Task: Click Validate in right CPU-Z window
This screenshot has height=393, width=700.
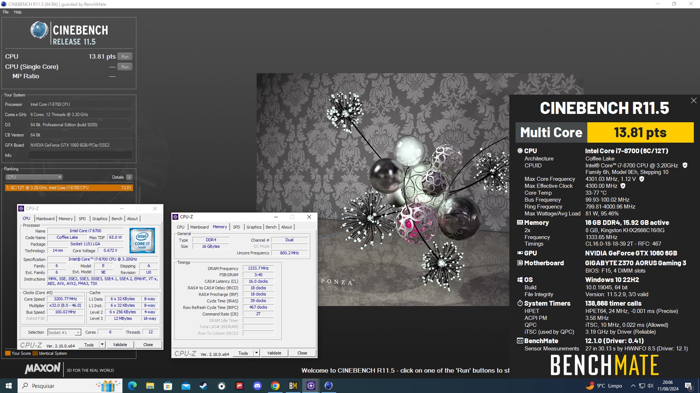Action: point(274,353)
